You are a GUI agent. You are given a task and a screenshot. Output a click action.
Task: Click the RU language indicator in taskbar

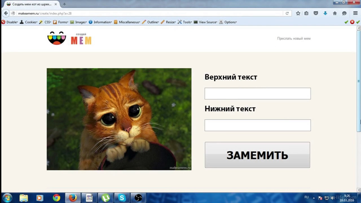point(307,197)
